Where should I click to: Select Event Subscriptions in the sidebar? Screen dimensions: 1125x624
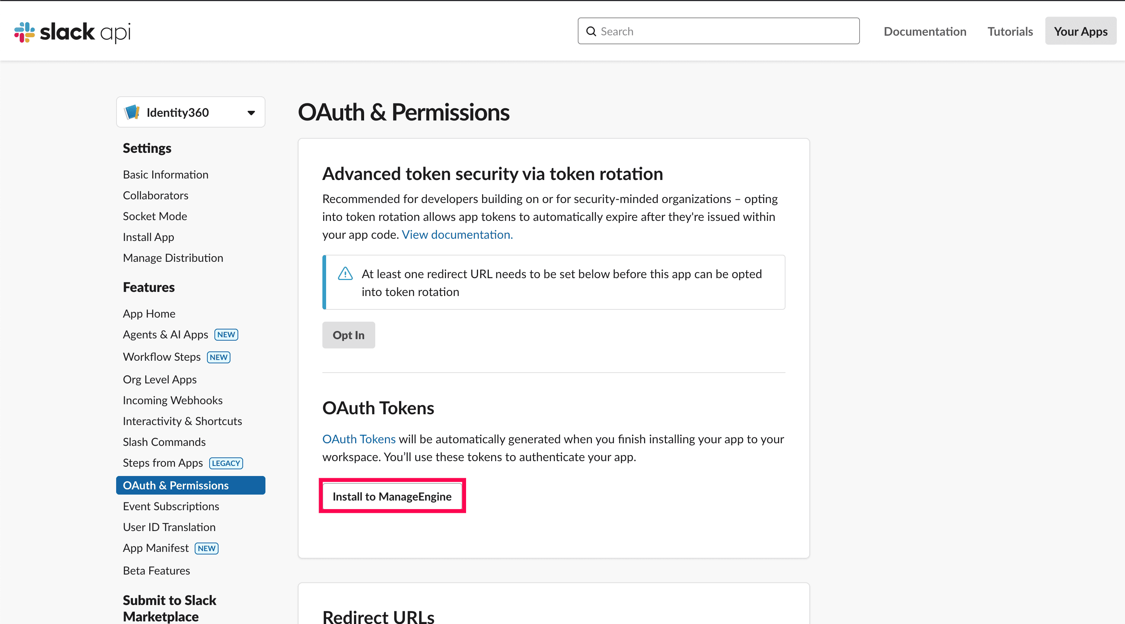[171, 506]
